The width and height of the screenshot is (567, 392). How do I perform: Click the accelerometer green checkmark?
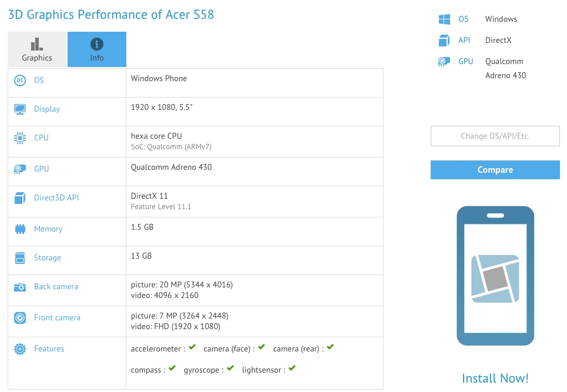(x=192, y=347)
